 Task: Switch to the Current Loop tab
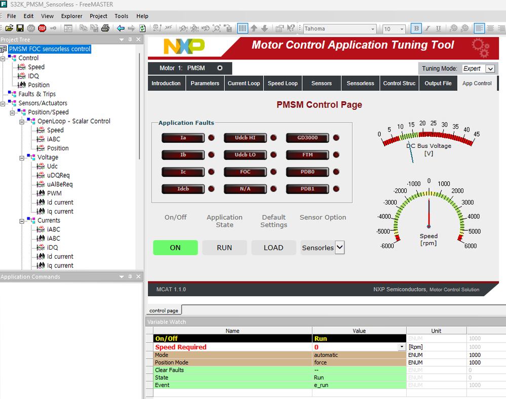244,83
